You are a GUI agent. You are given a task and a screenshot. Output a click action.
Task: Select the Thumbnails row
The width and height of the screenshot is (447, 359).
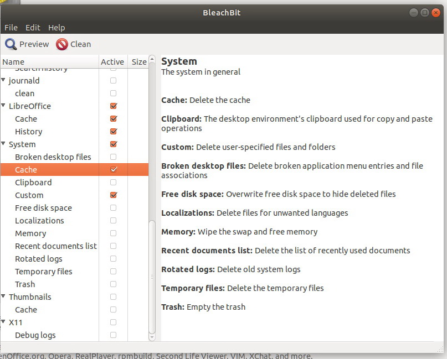(x=74, y=296)
